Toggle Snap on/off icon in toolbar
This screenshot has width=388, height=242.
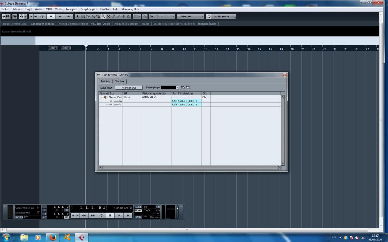point(152,16)
